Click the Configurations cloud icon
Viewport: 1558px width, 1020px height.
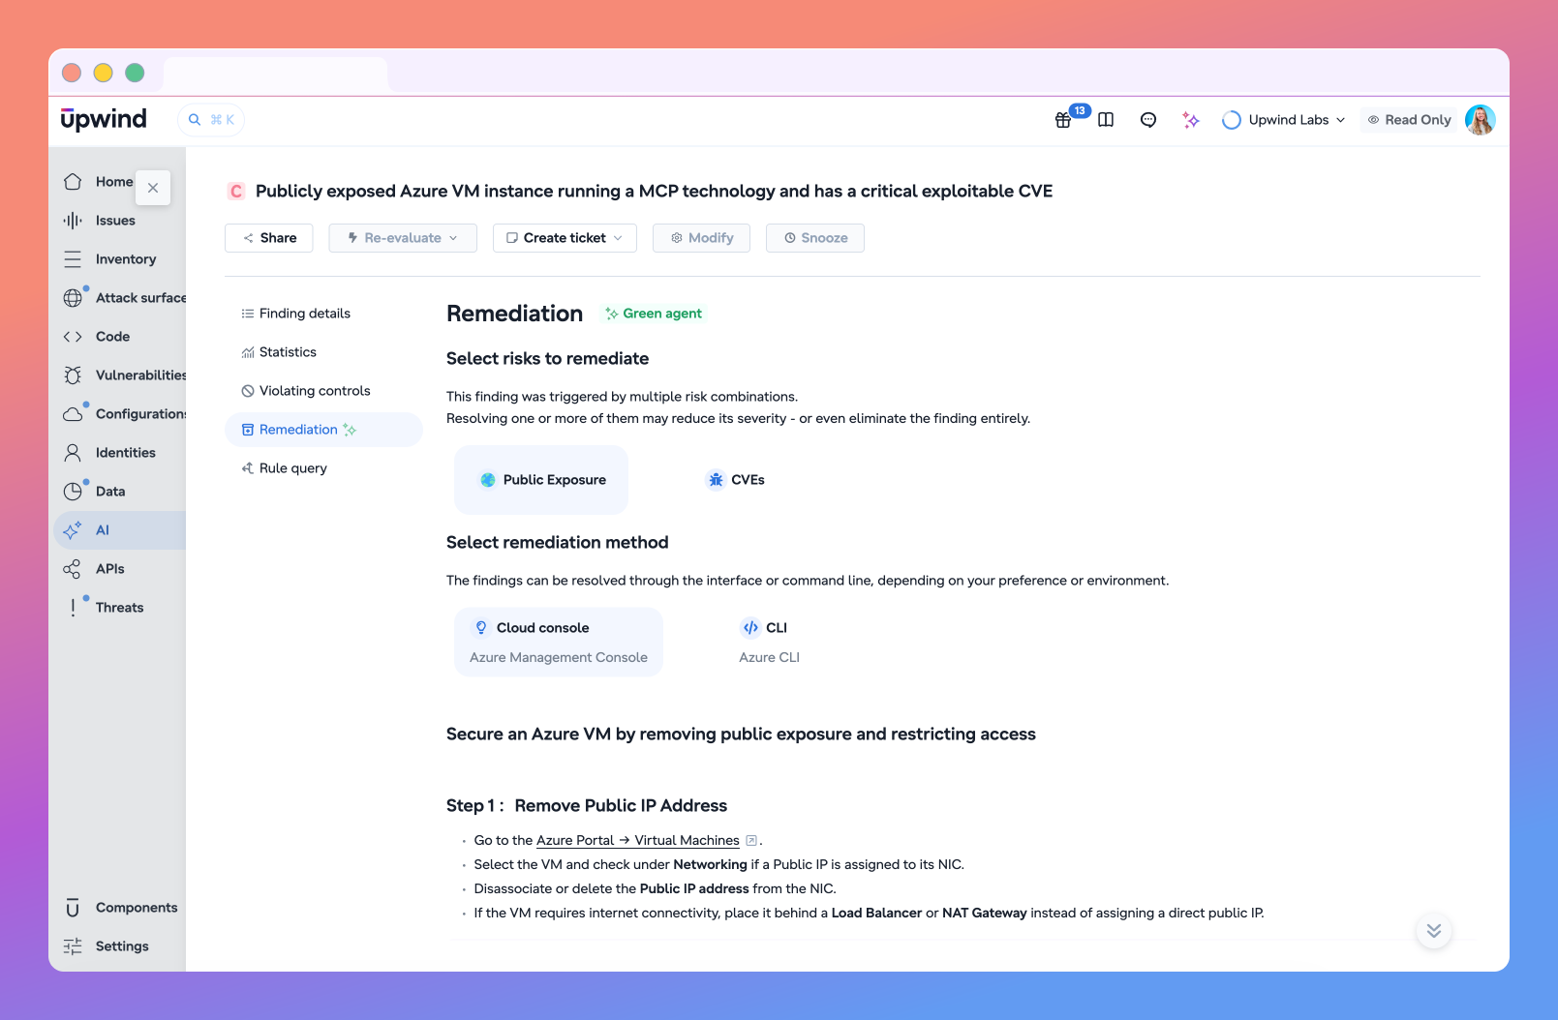(x=73, y=414)
